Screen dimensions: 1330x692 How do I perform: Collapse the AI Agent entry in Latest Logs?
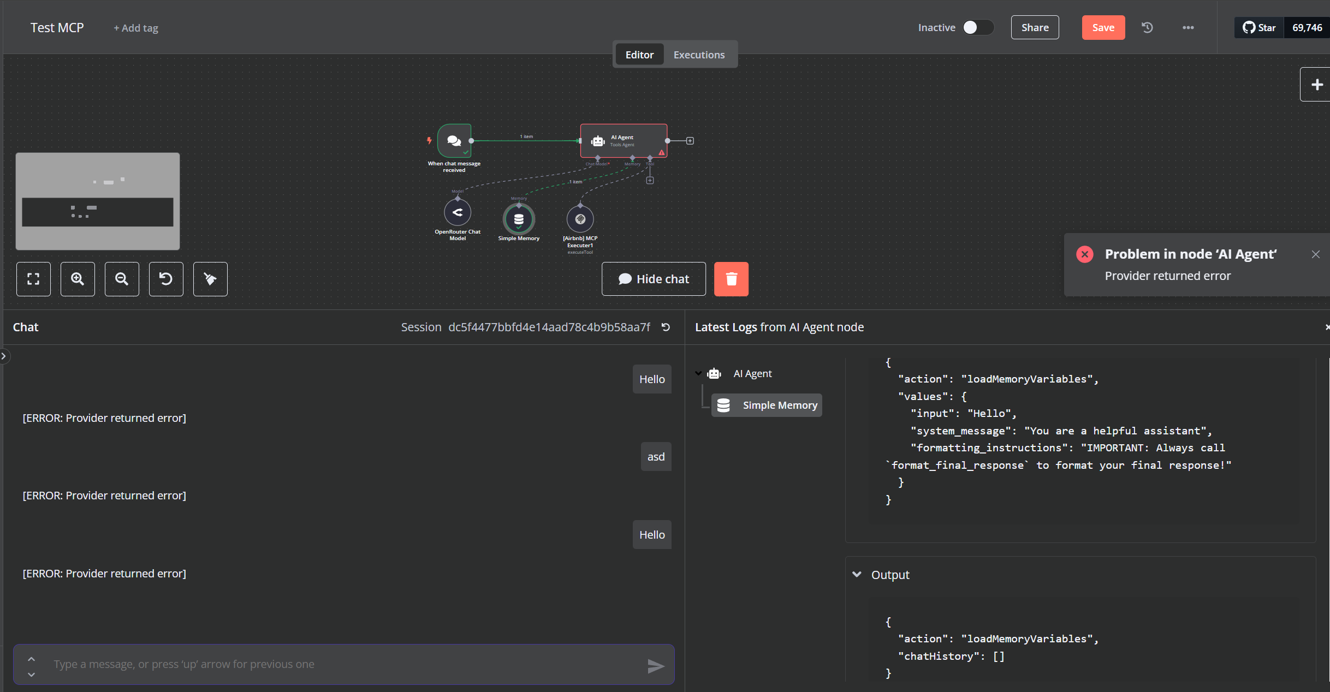tap(699, 373)
